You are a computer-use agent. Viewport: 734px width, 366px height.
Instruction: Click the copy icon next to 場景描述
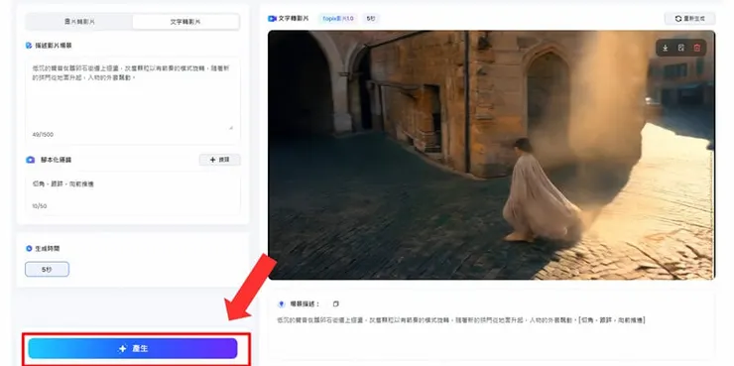(x=335, y=305)
